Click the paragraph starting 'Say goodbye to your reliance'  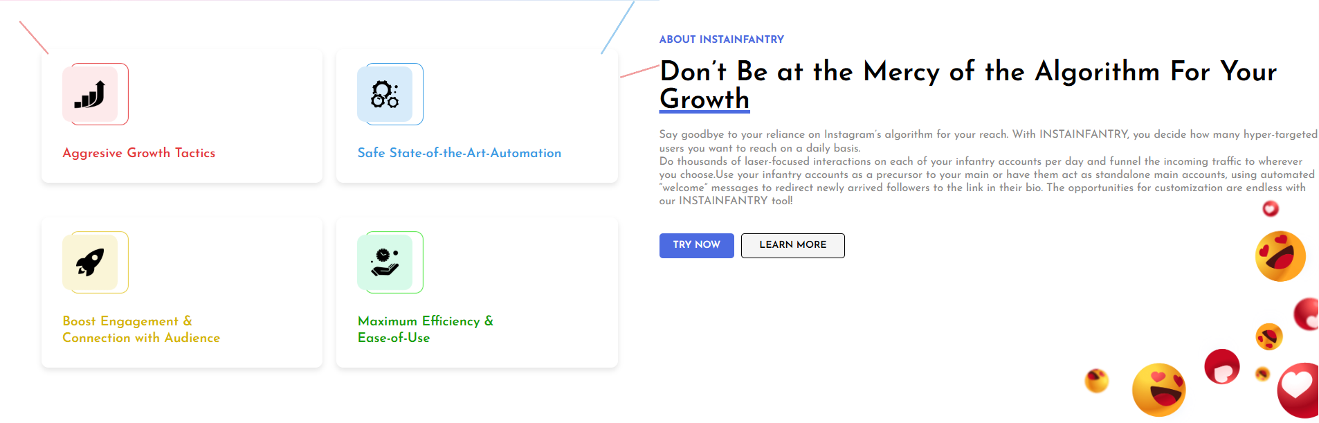[988, 168]
